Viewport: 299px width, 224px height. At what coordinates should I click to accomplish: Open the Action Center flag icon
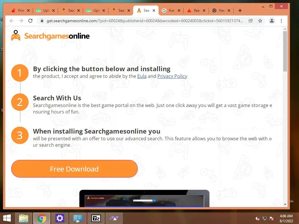pyautogui.click(x=272, y=218)
